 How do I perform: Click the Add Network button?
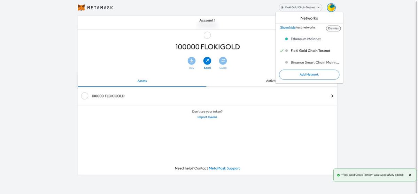(x=309, y=75)
